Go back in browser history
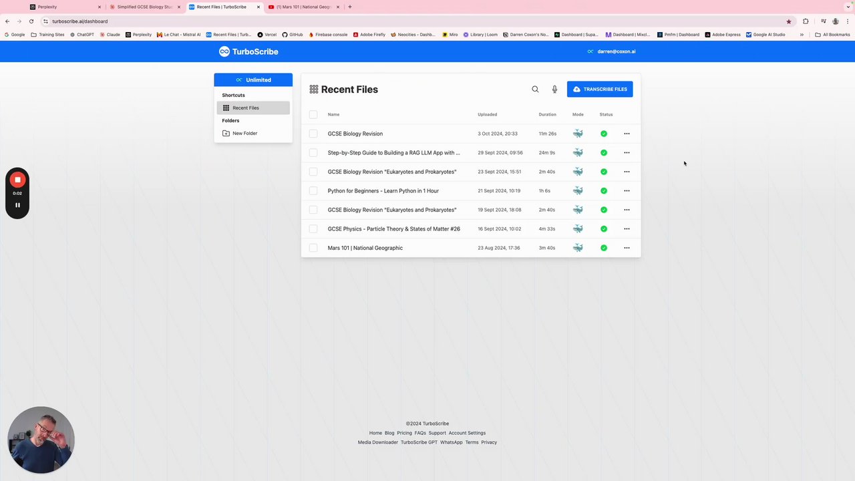The height and width of the screenshot is (481, 855). pyautogui.click(x=7, y=21)
